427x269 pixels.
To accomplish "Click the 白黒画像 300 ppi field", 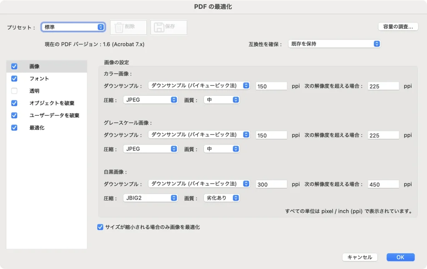I will [271, 184].
